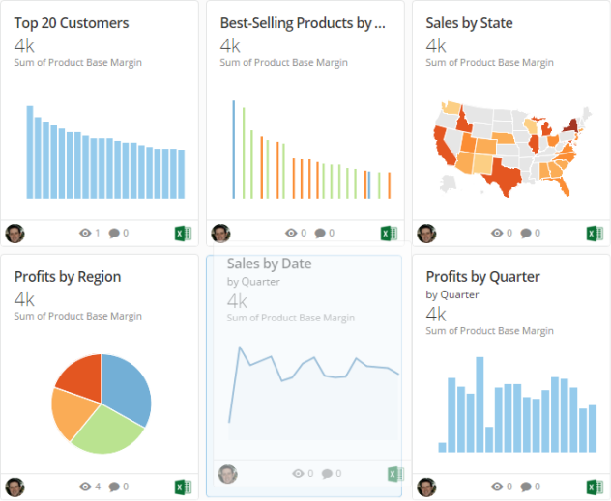Click "Sum of Product Base Margin" under Sales by State
Viewport: 611px width, 501px height.
[489, 63]
